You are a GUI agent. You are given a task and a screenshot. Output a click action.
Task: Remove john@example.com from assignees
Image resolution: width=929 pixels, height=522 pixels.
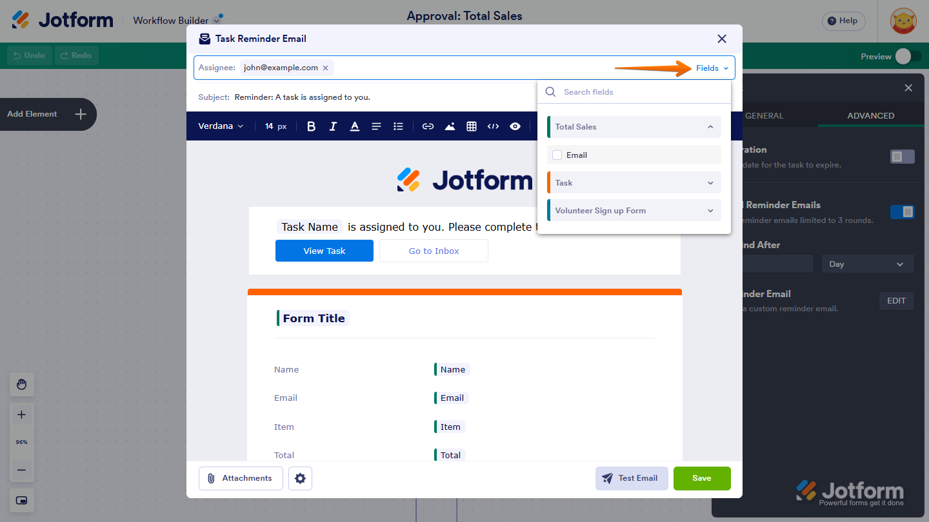325,68
